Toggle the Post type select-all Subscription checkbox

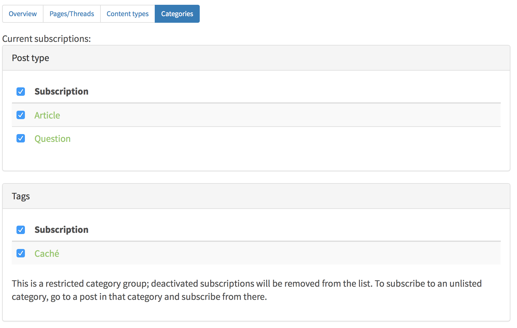pos(21,92)
